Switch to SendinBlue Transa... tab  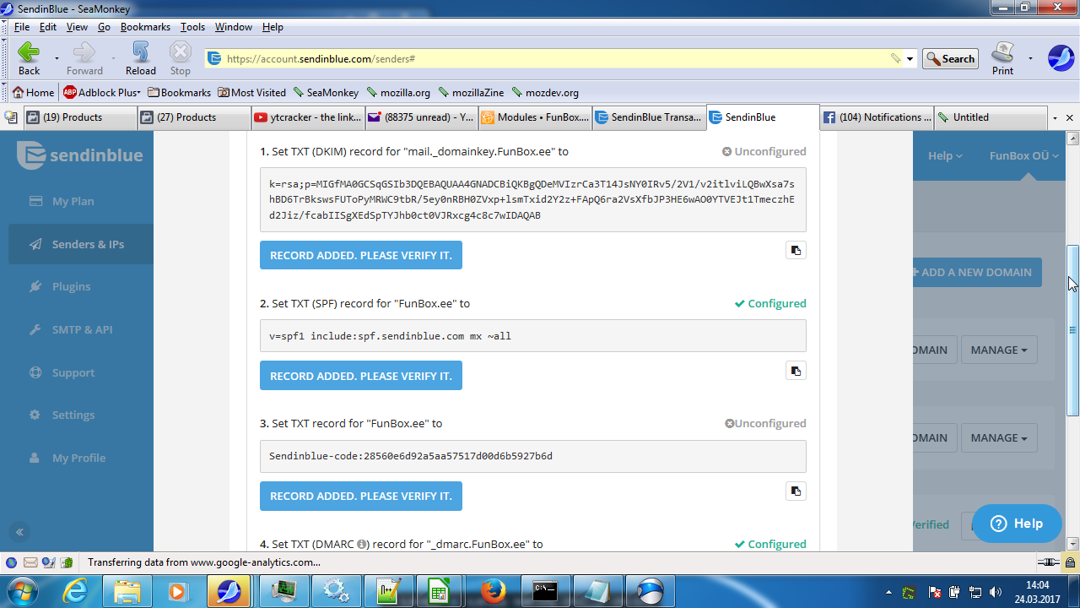coord(649,117)
